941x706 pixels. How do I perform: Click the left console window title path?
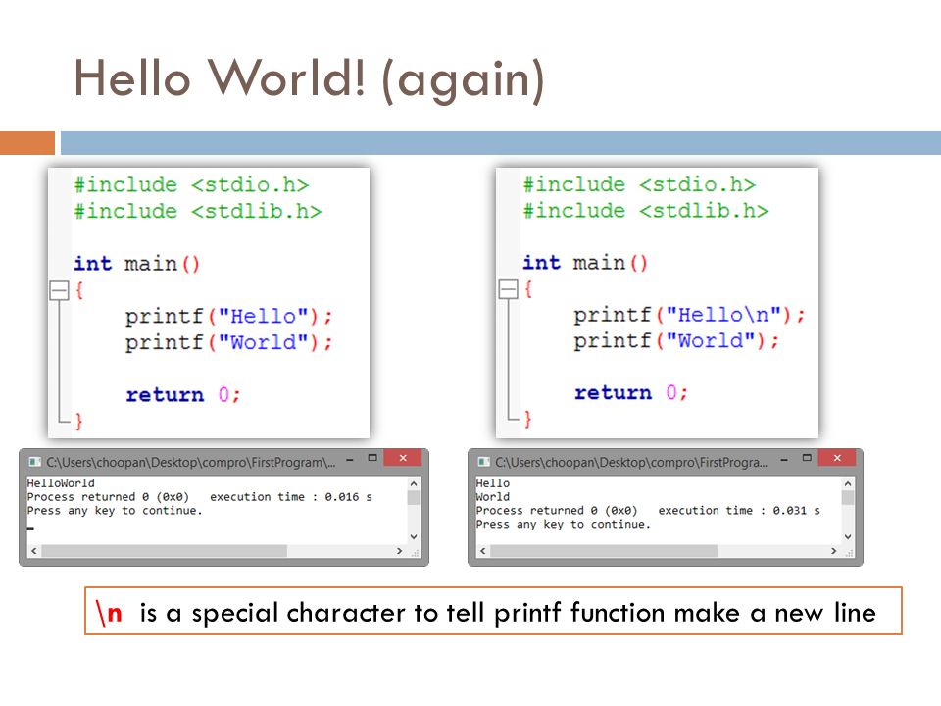tap(191, 462)
